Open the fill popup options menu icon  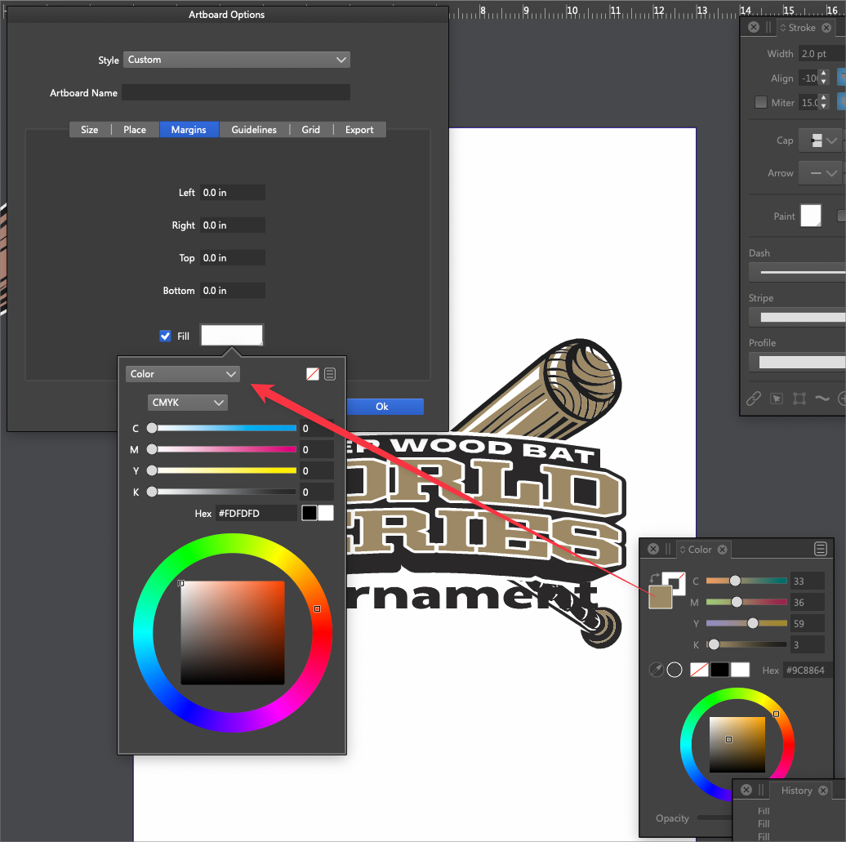[330, 374]
